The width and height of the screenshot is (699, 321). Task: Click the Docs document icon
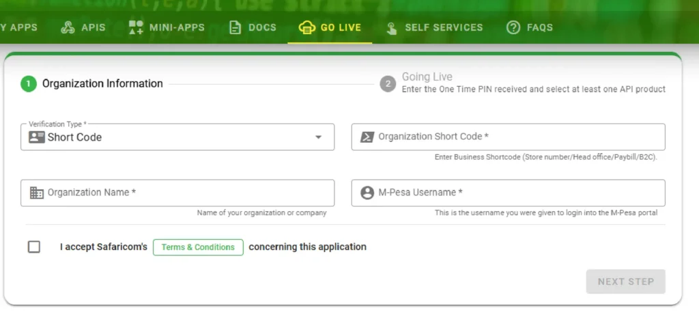coord(235,28)
